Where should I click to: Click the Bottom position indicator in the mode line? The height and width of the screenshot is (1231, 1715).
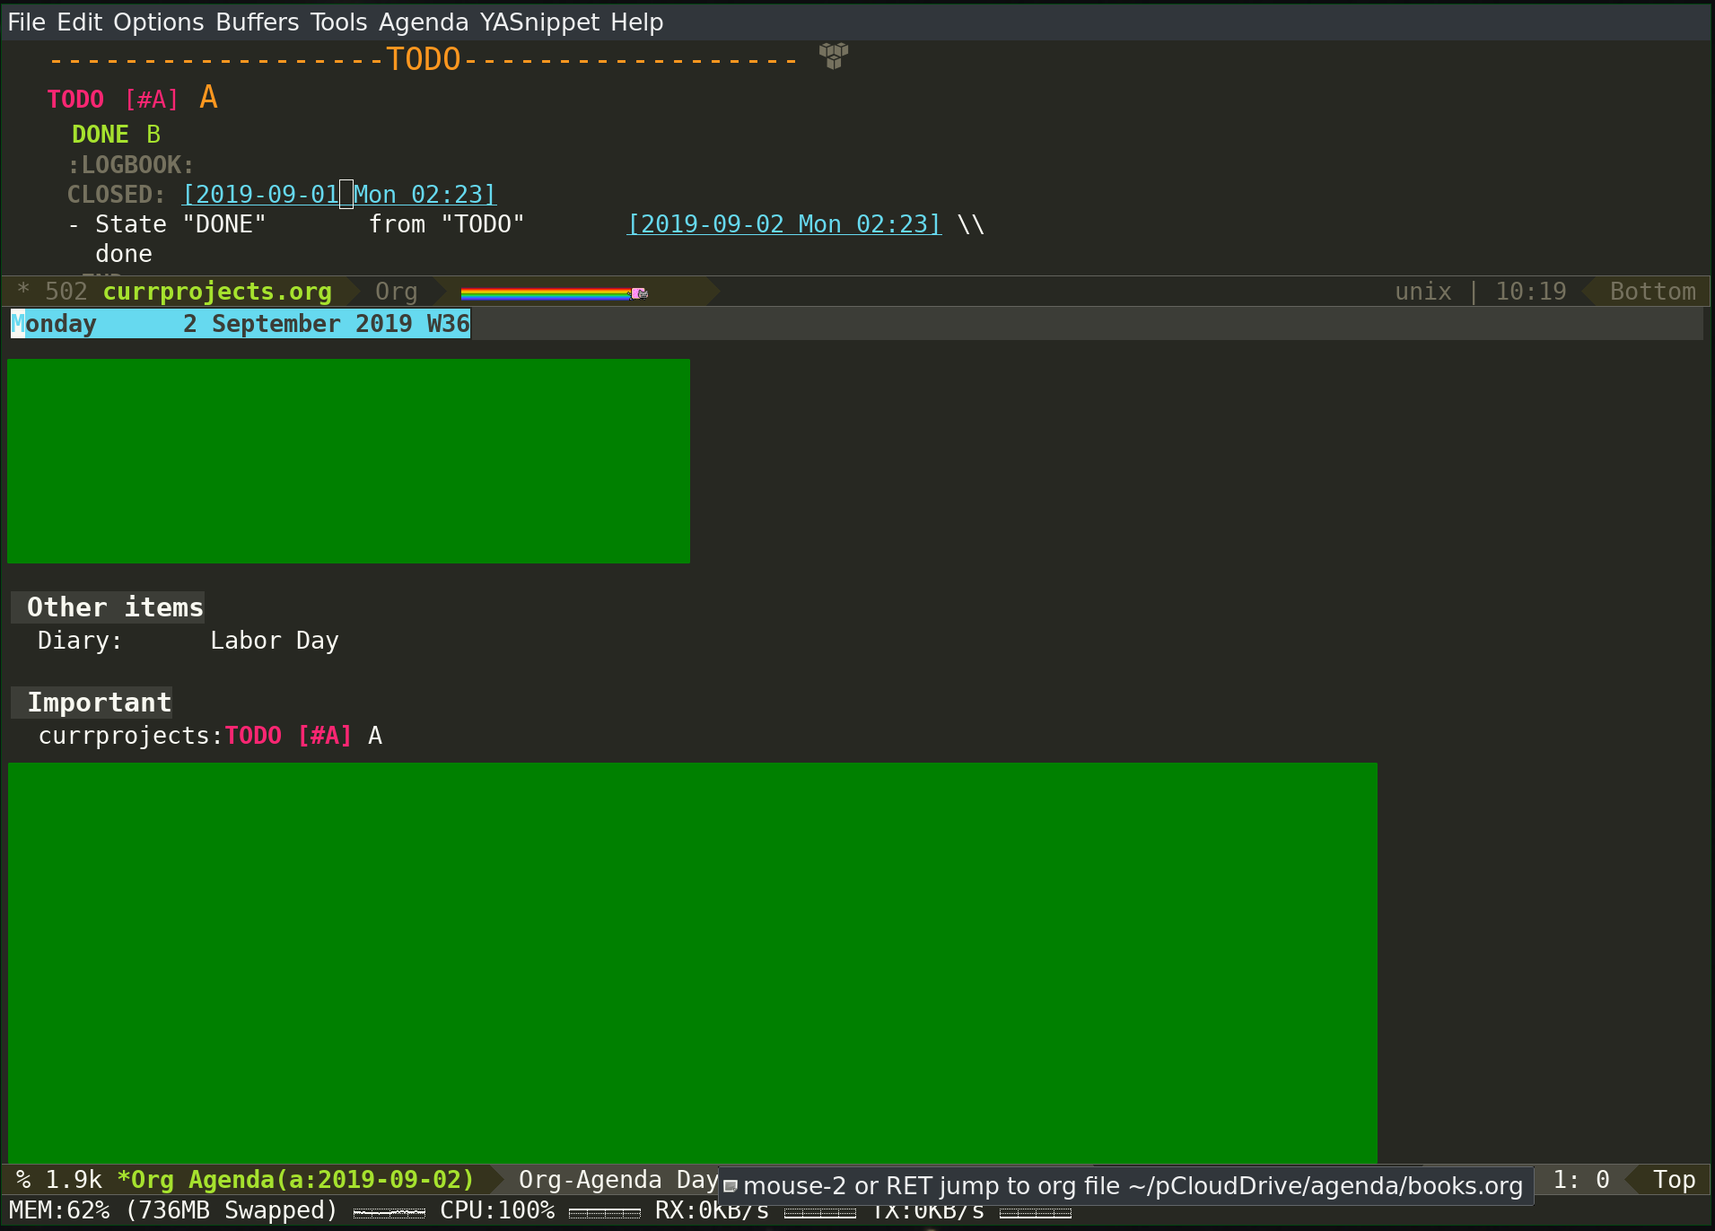pyautogui.click(x=1652, y=291)
